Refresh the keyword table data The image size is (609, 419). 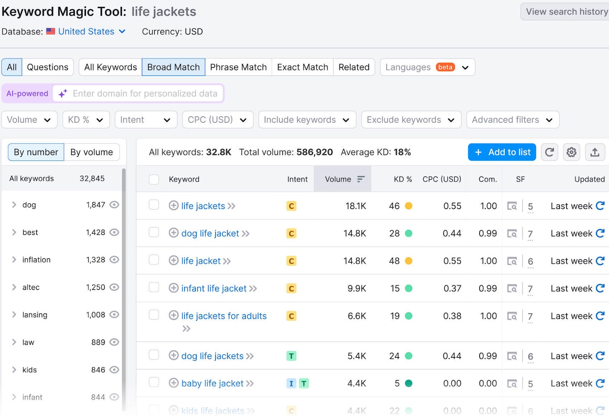click(x=549, y=152)
